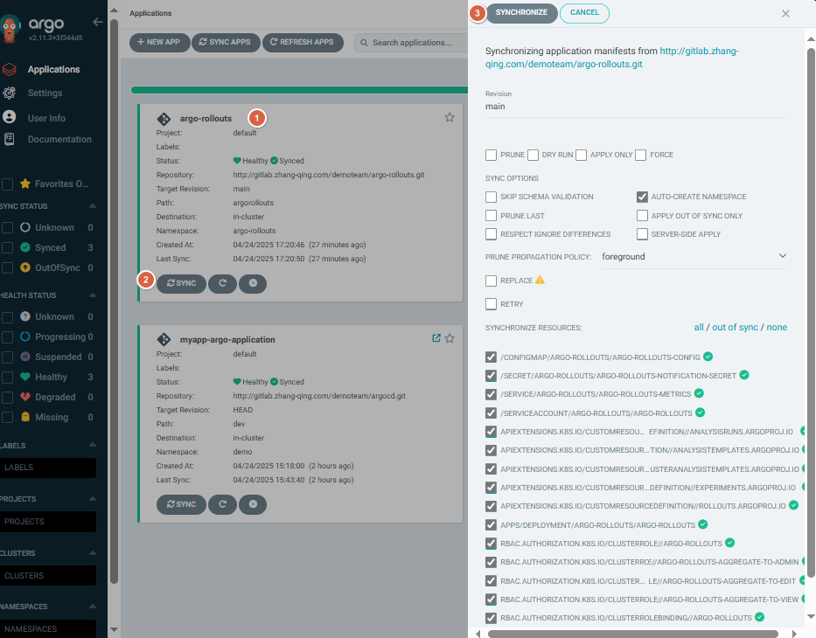Click the Revision main input field
The width and height of the screenshot is (816, 638).
636,107
